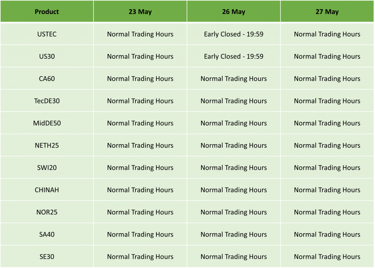Select SE30 27 May trading hours cell

[327, 257]
